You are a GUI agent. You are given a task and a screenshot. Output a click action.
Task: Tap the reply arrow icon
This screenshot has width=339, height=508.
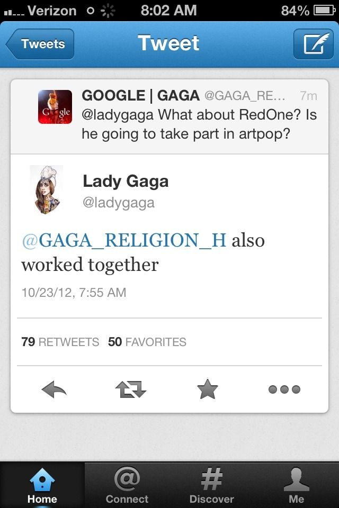pos(54,389)
